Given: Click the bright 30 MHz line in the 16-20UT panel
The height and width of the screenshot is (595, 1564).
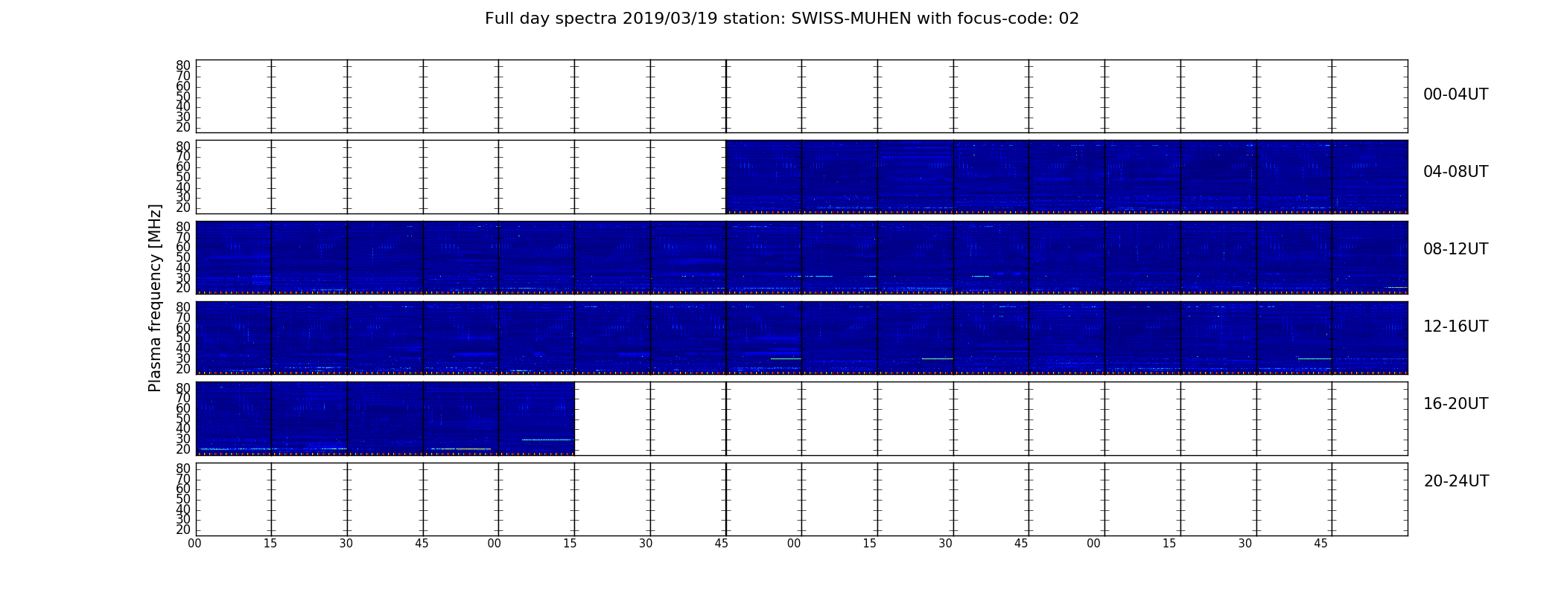Looking at the screenshot, I should 547,440.
